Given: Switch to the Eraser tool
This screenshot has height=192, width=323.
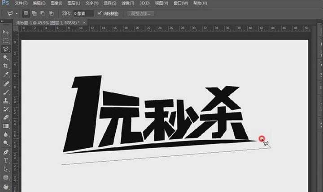Looking at the screenshot, I should [6, 117].
